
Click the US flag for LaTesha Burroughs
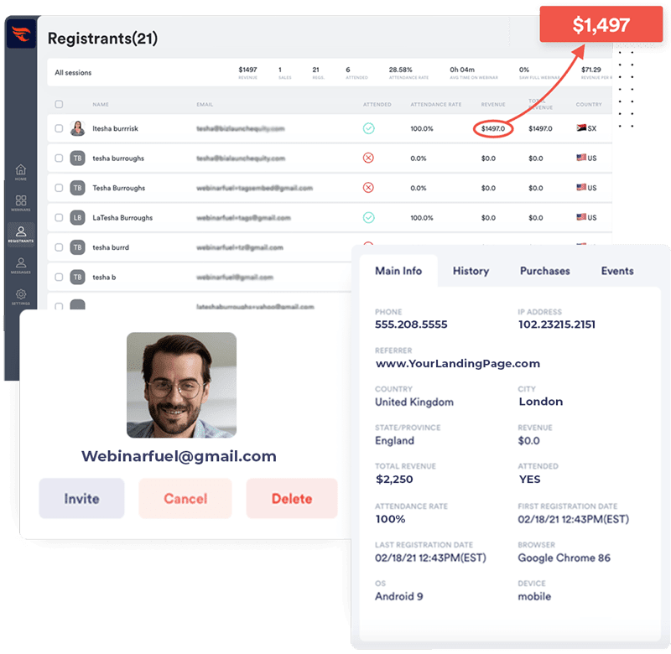(x=581, y=217)
